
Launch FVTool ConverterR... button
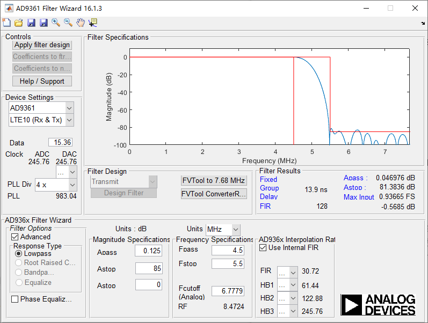coord(214,194)
